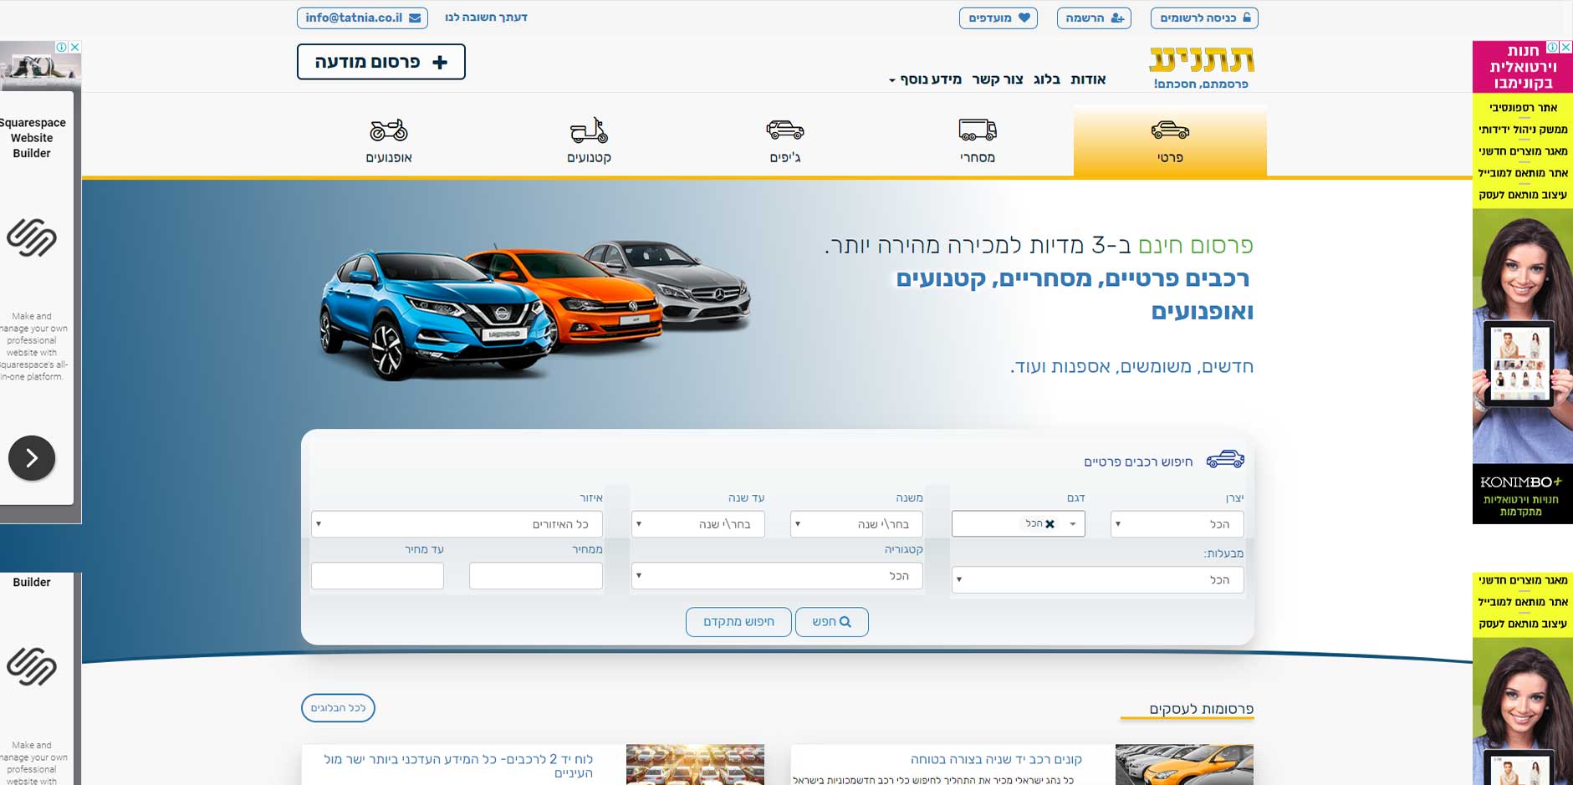1573x785 pixels.
Task: Click the add-user icon in register button
Action: click(1117, 18)
